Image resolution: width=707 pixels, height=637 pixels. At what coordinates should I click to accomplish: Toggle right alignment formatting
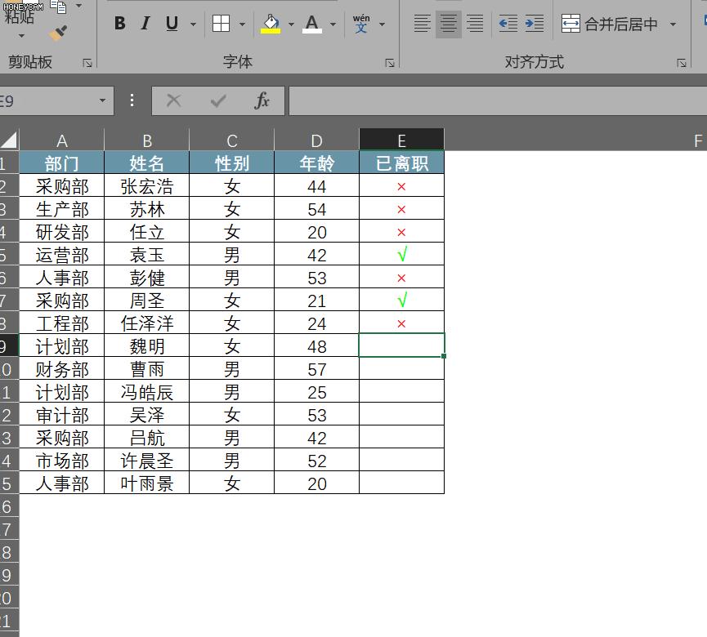pos(474,24)
